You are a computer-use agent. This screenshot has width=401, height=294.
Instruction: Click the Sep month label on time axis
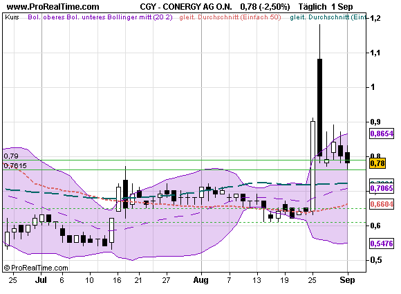point(347,280)
